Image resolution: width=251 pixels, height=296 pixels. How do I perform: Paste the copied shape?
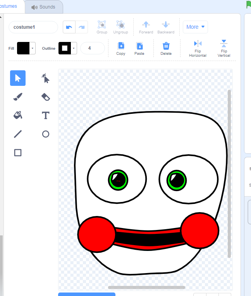pos(139,49)
